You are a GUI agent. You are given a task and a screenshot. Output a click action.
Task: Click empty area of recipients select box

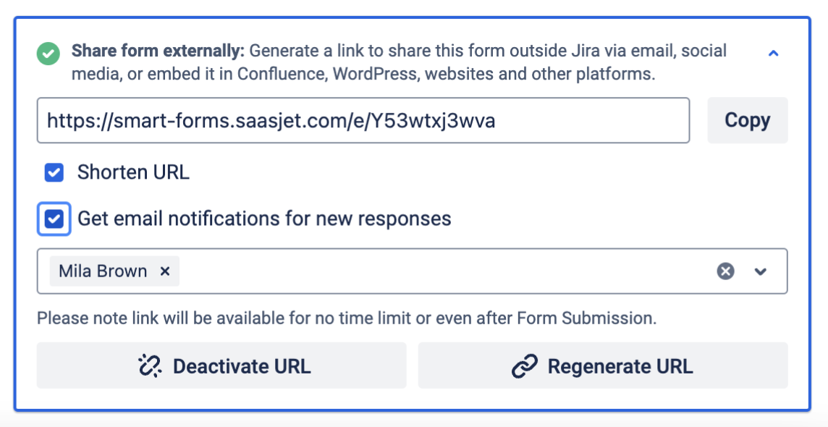pyautogui.click(x=434, y=271)
